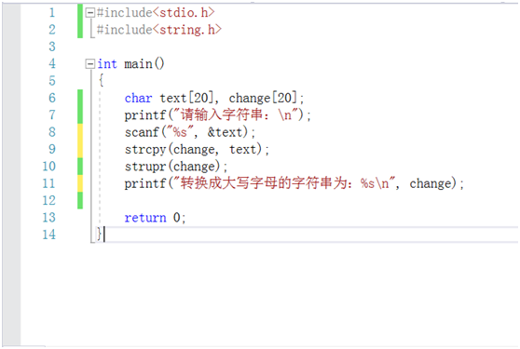
Task: Click inside scanf format string "%s"
Action: [x=180, y=132]
